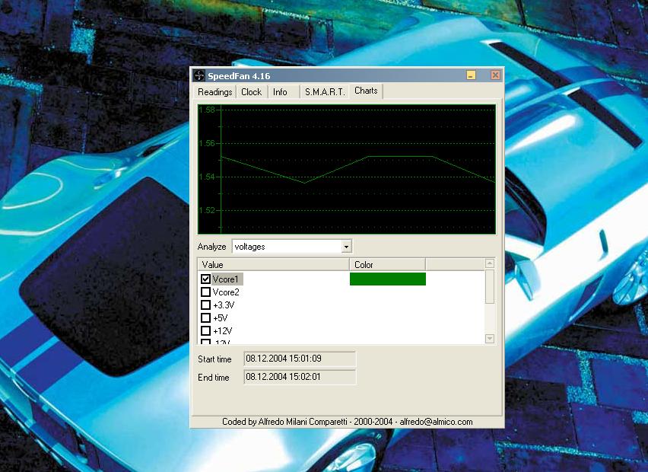Screen dimensions: 648x472
Task: Check the +5V voltage box
Action: (x=205, y=317)
